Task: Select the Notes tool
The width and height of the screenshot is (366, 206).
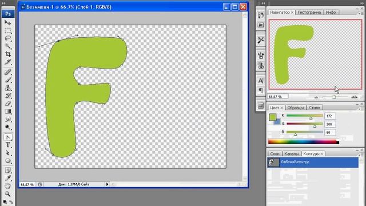Action: click(x=7, y=171)
